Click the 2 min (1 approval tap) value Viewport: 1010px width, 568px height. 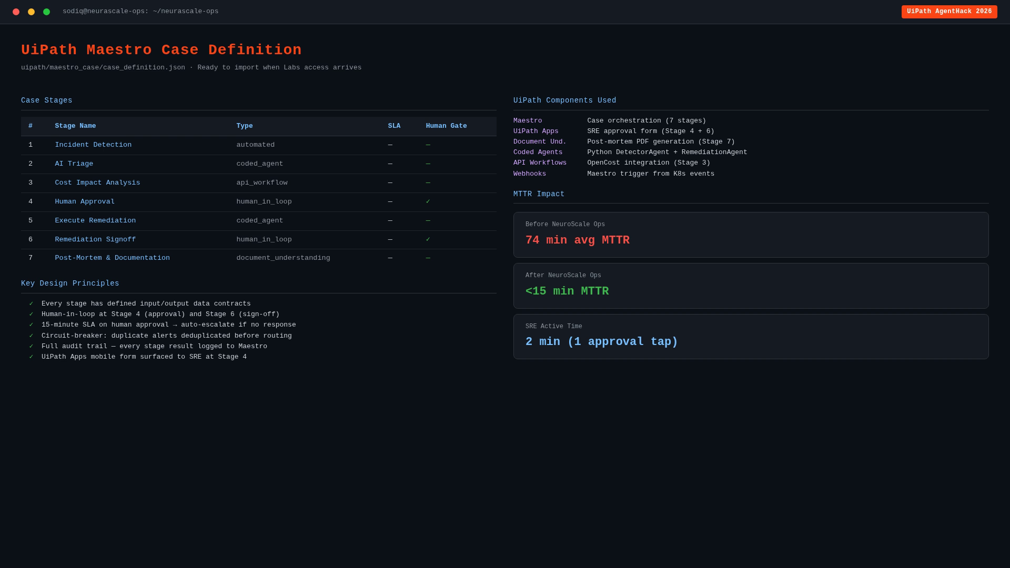(x=601, y=342)
